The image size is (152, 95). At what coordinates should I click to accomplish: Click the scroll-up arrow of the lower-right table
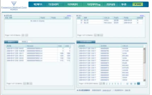[144, 49]
